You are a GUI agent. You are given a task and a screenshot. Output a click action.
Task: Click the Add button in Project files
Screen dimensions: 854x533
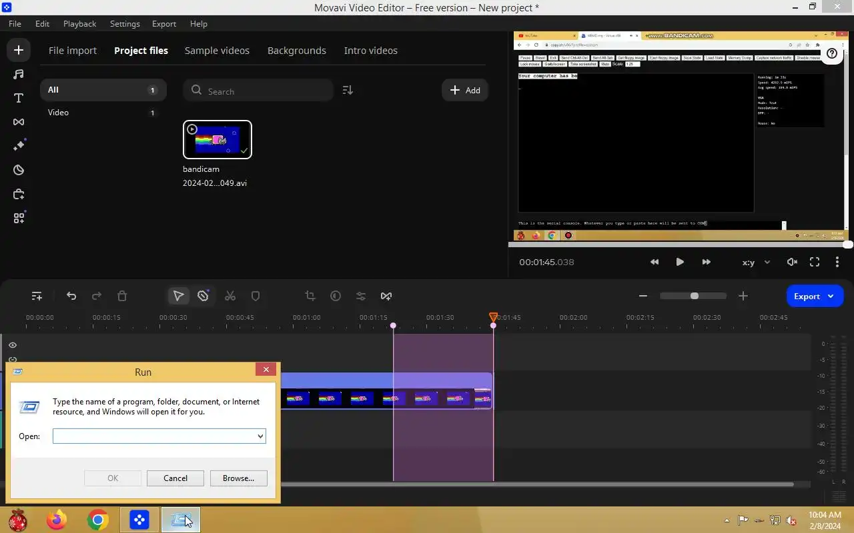[465, 90]
